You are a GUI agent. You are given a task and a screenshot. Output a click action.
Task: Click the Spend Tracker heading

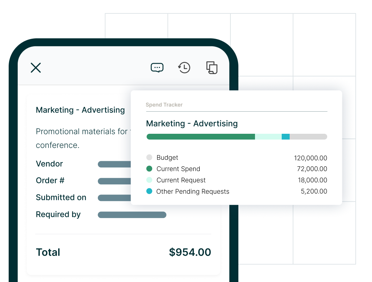[164, 105]
